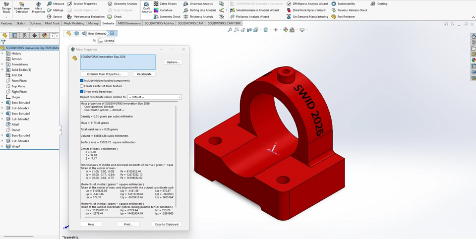
Task: Add a Sensor from ribbon
Action: click(x=55, y=17)
